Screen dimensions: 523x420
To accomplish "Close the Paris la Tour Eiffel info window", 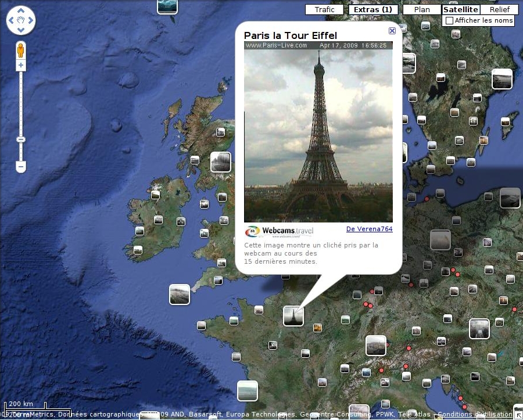I will 392,31.
